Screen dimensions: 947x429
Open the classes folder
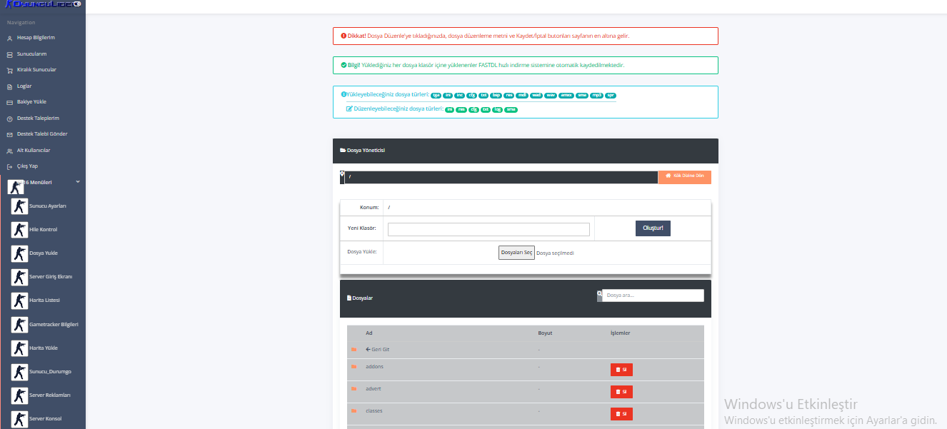[374, 411]
